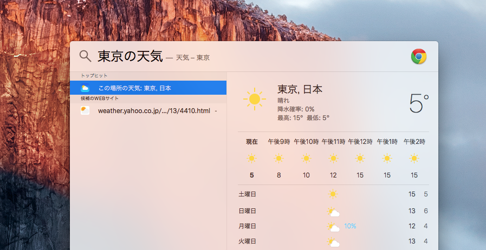
Task: Click the Chrome icon in search bar
Action: 419,56
